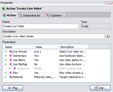The image size is (113, 92).
Task: Click the purple gem icon beside Sharpness
Action: pyautogui.click(x=15, y=68)
